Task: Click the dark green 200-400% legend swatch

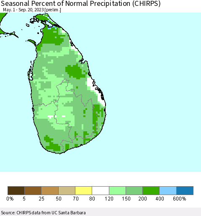Action: click(151, 190)
